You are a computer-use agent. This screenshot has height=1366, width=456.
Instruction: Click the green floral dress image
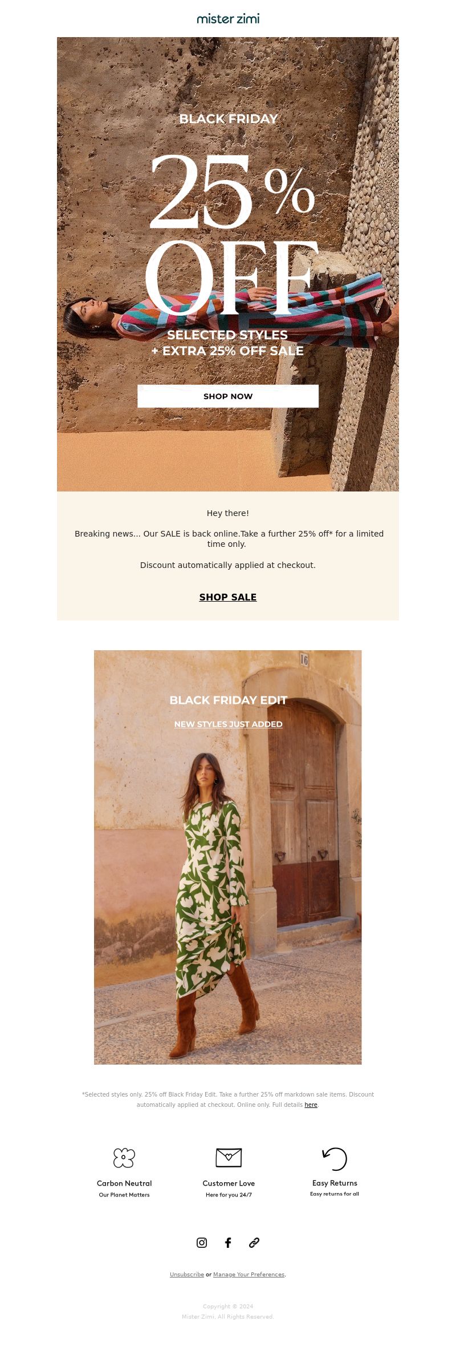coord(228,857)
